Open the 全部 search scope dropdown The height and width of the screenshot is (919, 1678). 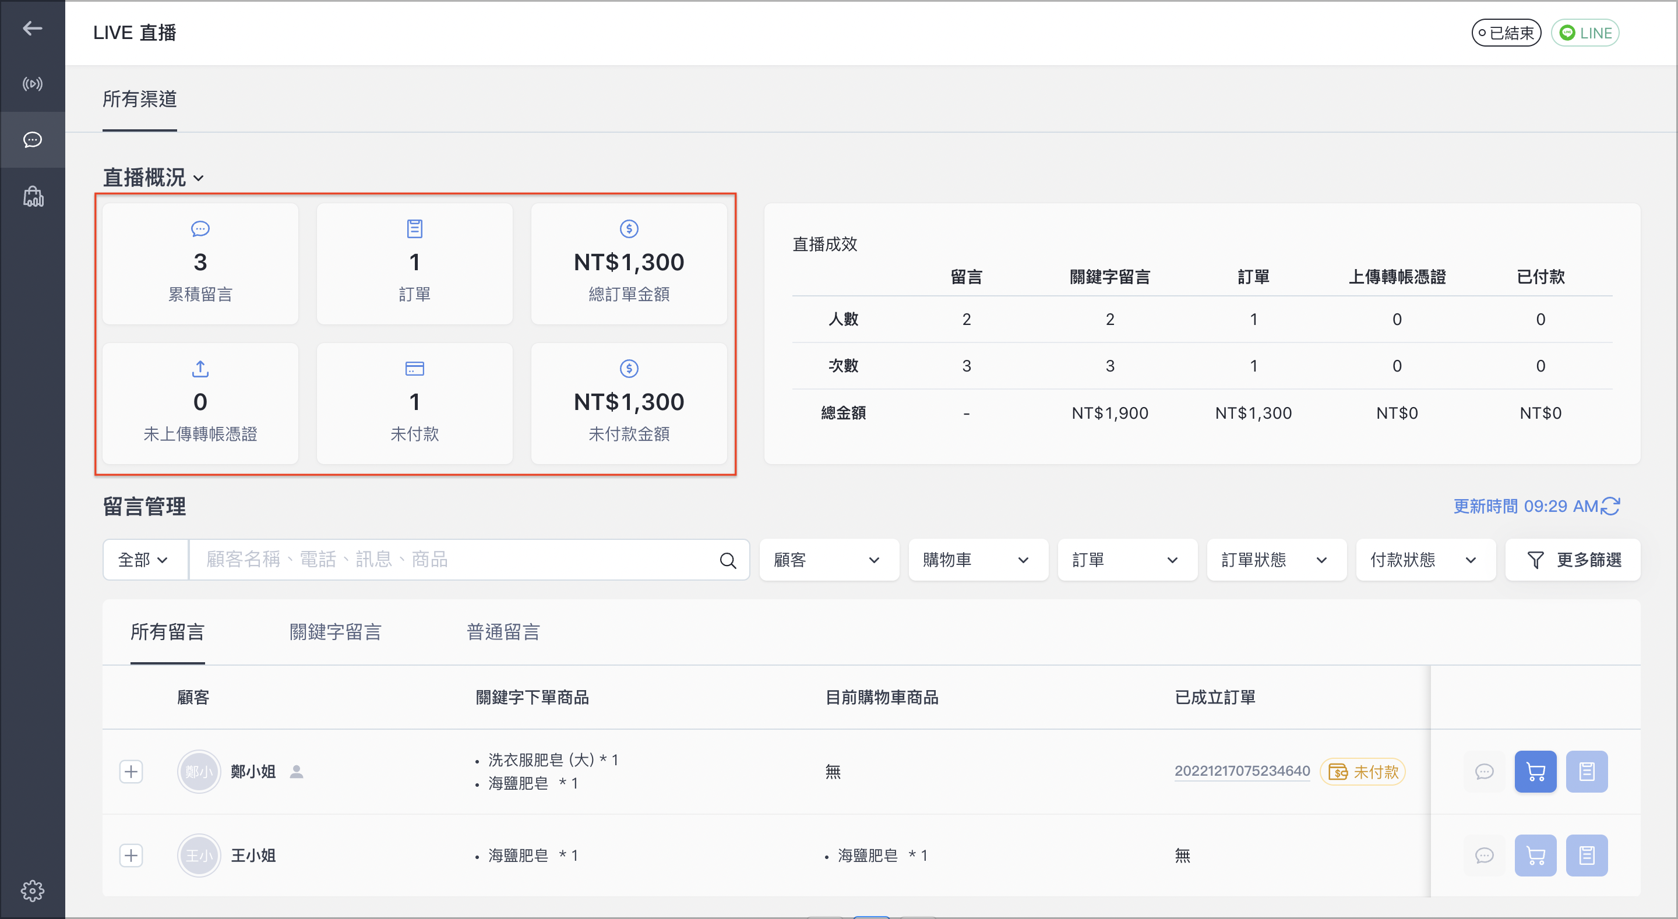(x=144, y=560)
